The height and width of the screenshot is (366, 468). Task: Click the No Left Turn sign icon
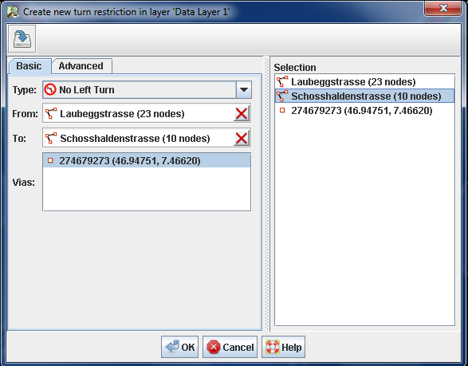click(50, 89)
